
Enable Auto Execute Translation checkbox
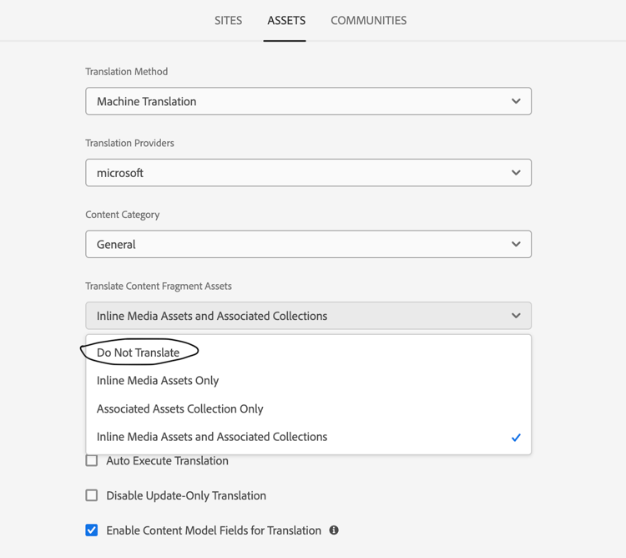click(92, 460)
